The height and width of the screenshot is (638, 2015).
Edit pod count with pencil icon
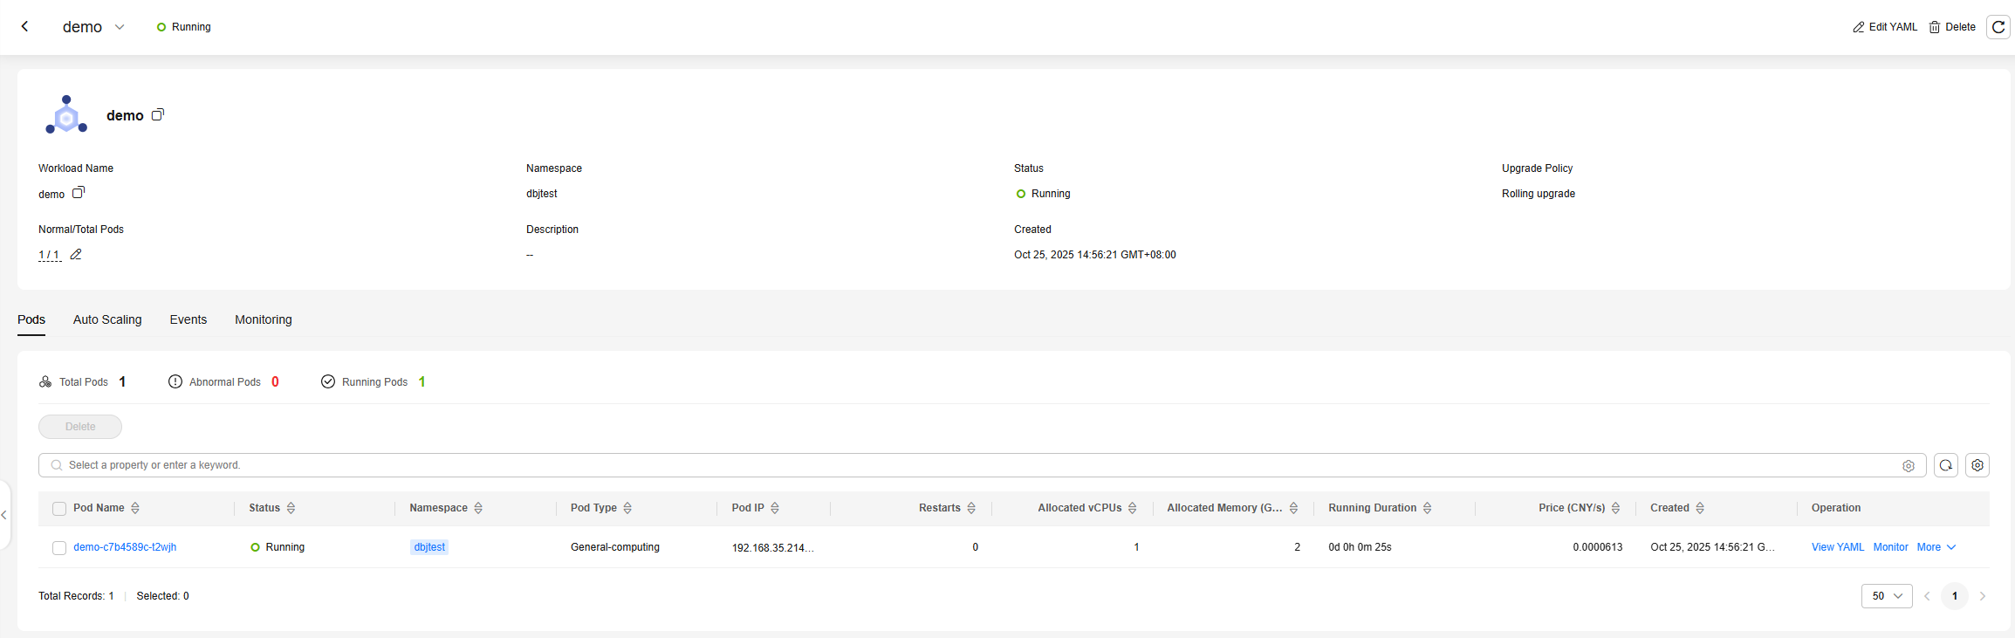click(x=76, y=255)
